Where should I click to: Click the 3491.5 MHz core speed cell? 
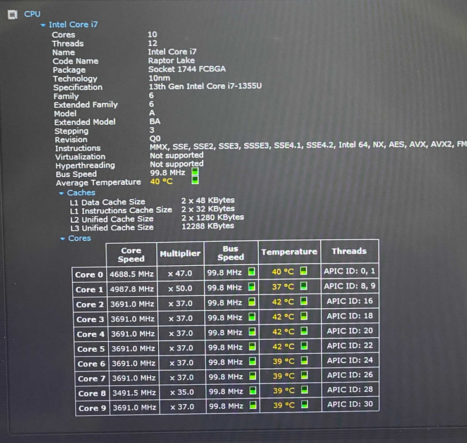tap(134, 393)
